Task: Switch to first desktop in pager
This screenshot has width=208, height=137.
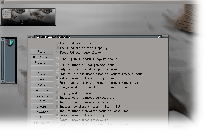Action: coord(15,17)
